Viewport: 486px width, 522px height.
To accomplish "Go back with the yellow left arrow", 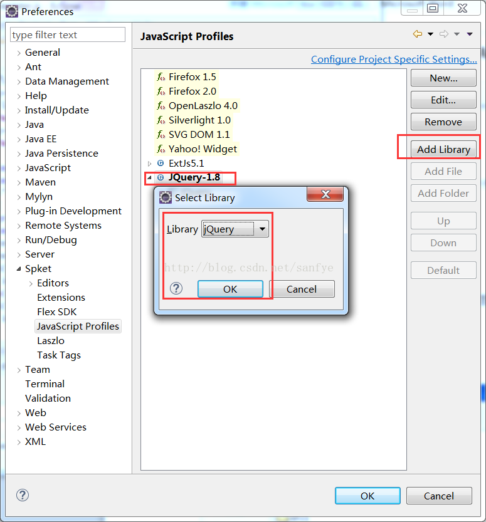I will 418,34.
